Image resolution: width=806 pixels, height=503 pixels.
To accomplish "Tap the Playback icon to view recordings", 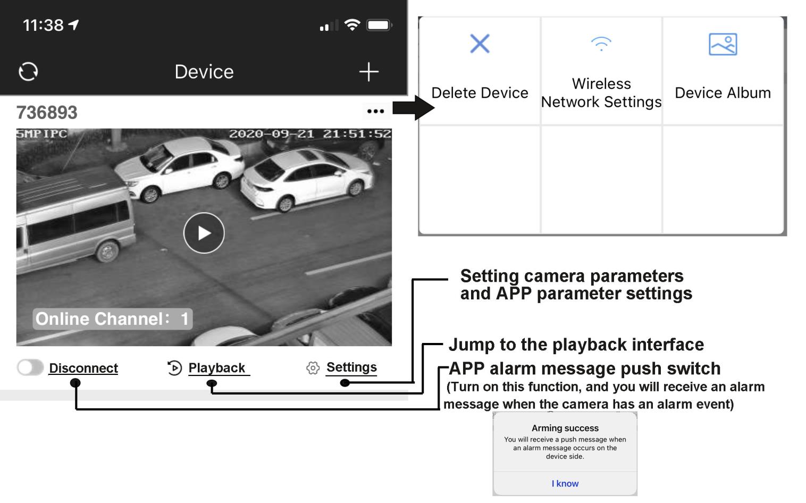I will point(174,367).
